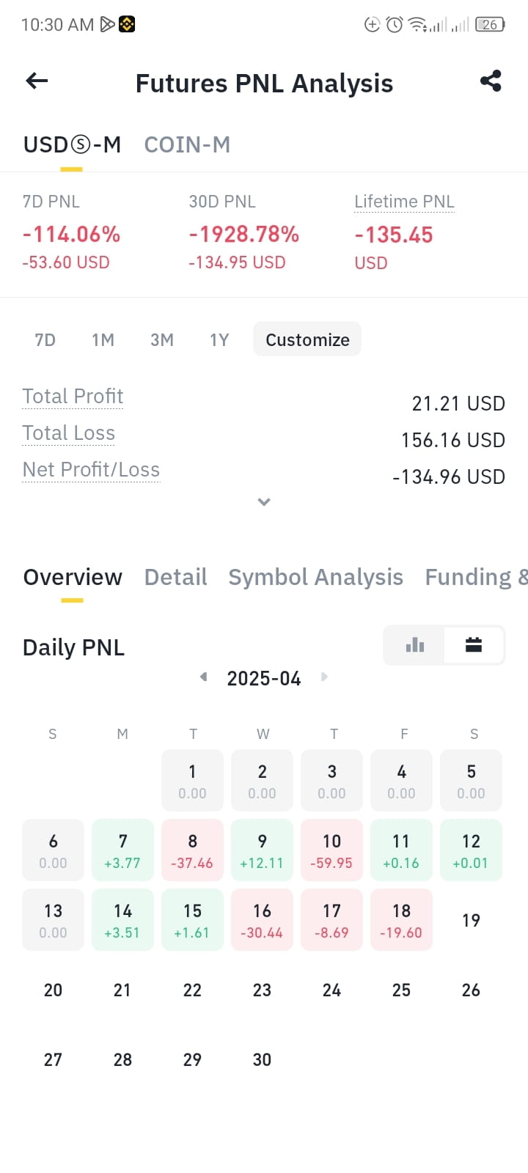Switch Daily PNL to calendar view
This screenshot has height=1173, width=528.
click(474, 645)
